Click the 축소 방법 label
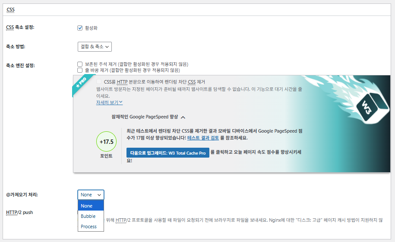 click(16, 47)
